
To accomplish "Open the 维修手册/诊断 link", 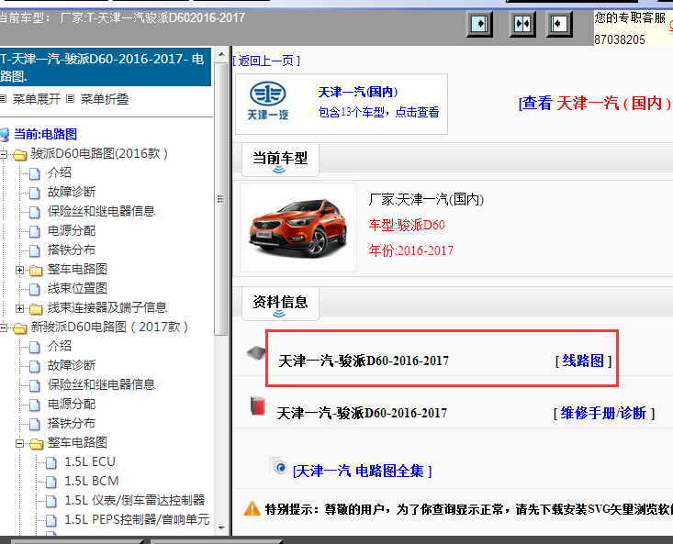I will tap(603, 413).
